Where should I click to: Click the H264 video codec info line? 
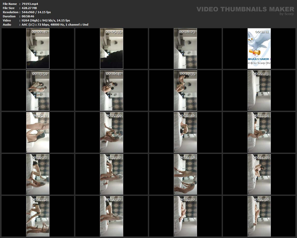click(x=46, y=20)
